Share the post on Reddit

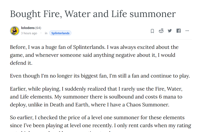(x=161, y=31)
